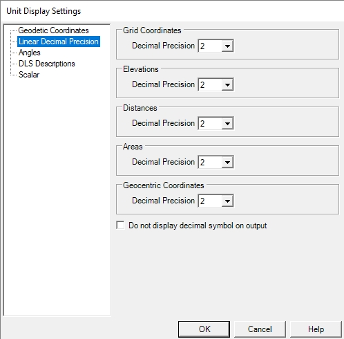Click the Geocentric Coordinates precision value field
The width and height of the screenshot is (344, 339).
coord(210,201)
